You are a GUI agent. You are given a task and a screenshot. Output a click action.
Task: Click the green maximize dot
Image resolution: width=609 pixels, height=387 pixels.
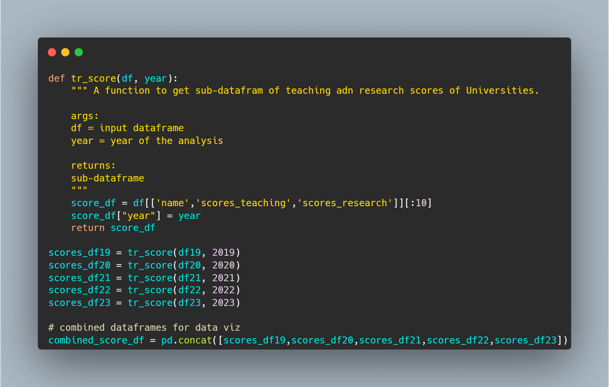[78, 52]
